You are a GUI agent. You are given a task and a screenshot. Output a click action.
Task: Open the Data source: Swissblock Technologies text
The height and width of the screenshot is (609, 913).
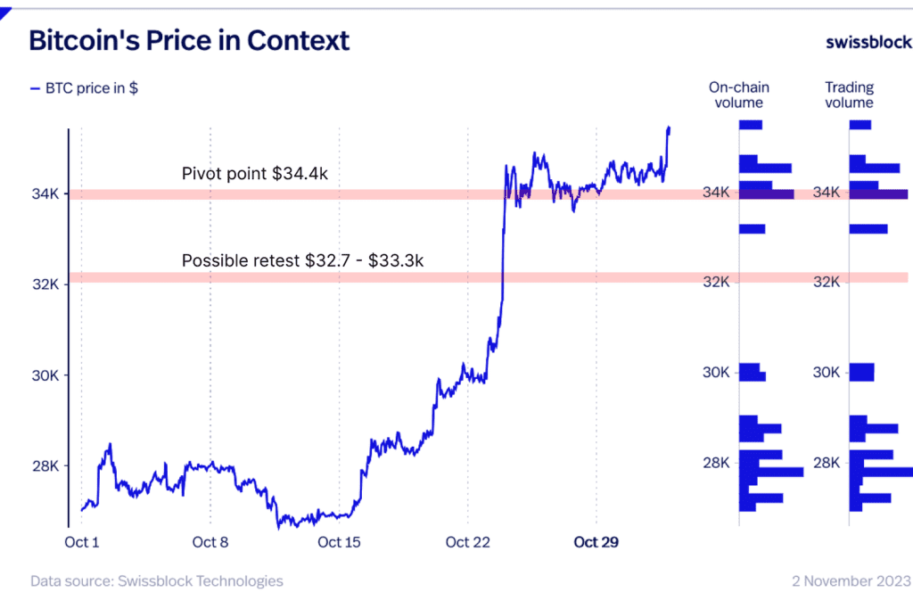point(157,581)
